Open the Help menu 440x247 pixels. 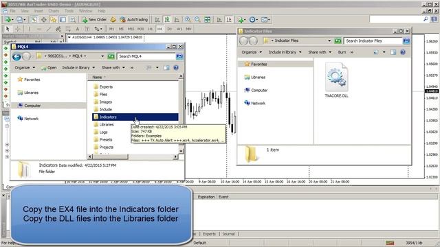[x=102, y=11]
